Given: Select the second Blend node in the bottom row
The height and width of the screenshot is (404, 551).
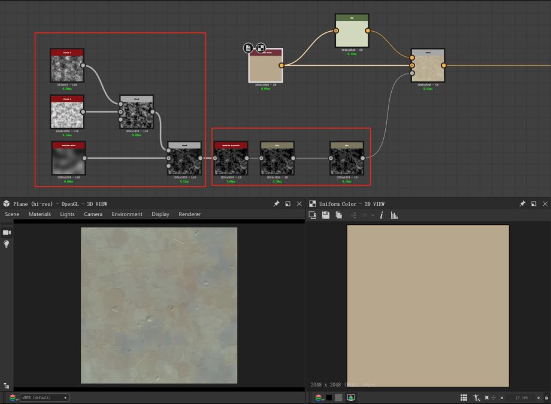Looking at the screenshot, I should pyautogui.click(x=184, y=158).
